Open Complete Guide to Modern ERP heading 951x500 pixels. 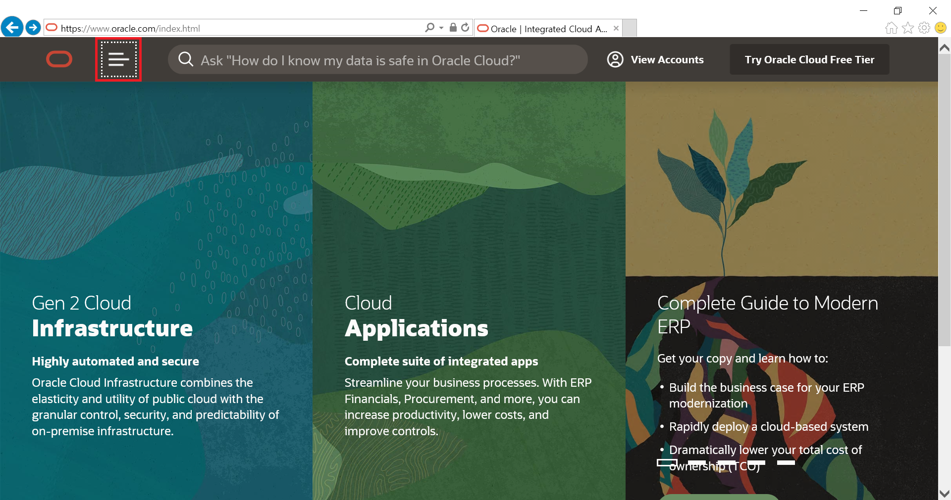point(768,315)
